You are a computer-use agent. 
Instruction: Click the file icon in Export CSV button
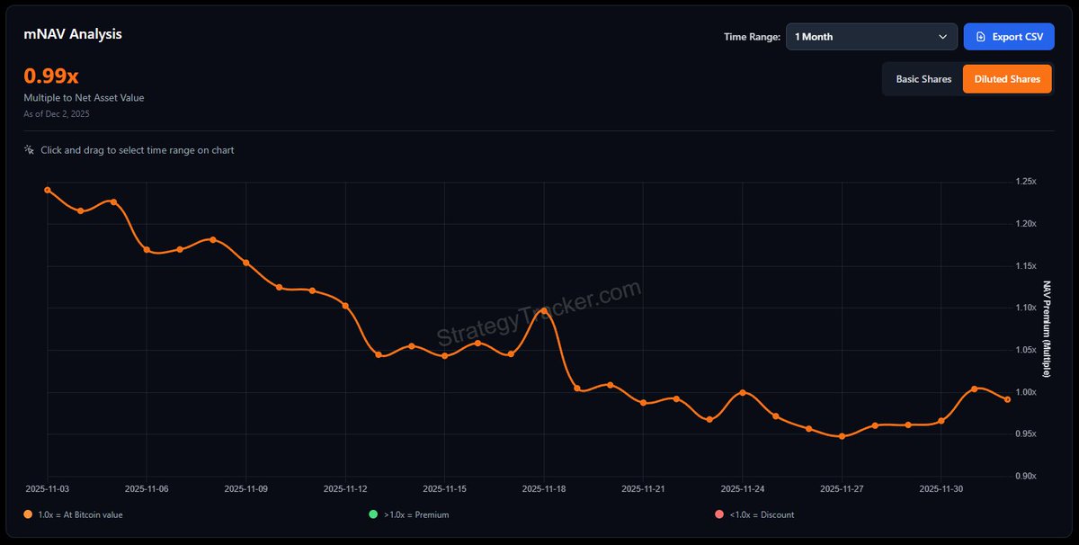tap(980, 37)
